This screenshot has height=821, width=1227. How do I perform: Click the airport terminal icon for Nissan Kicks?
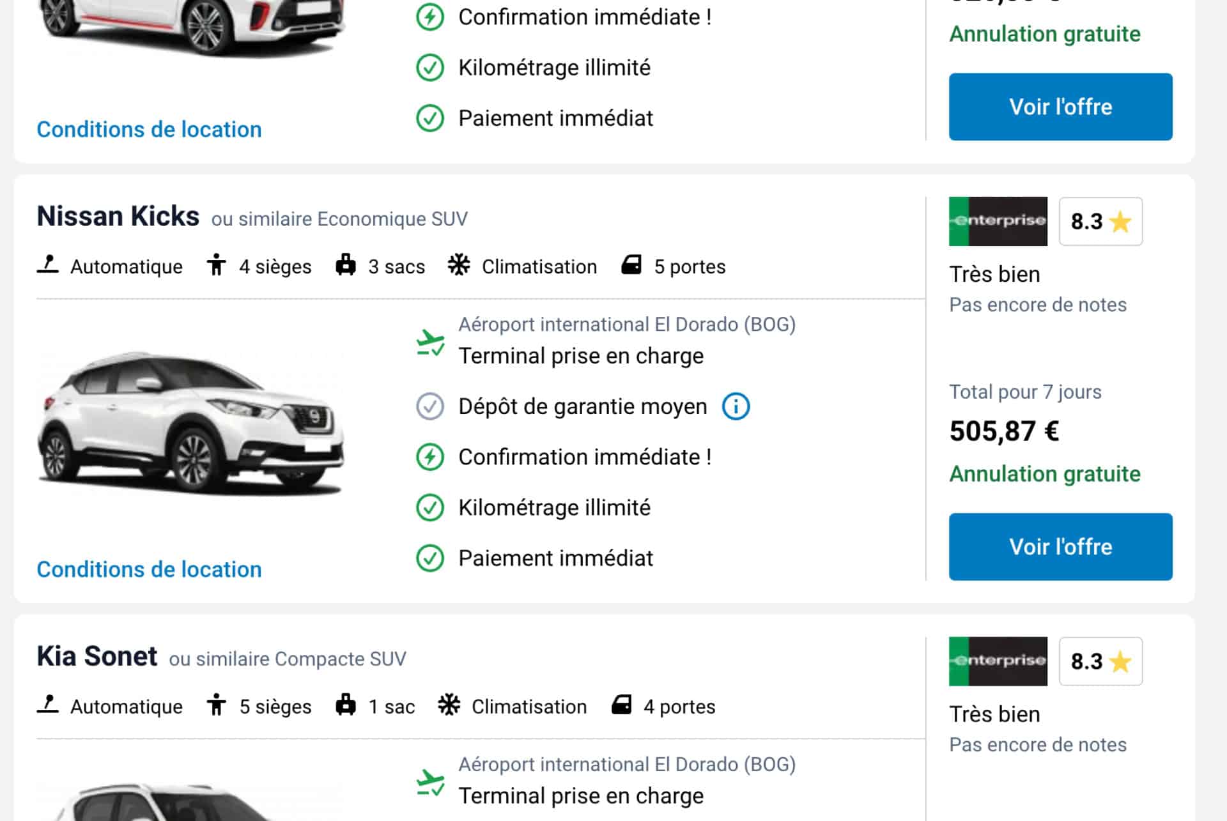click(x=430, y=342)
